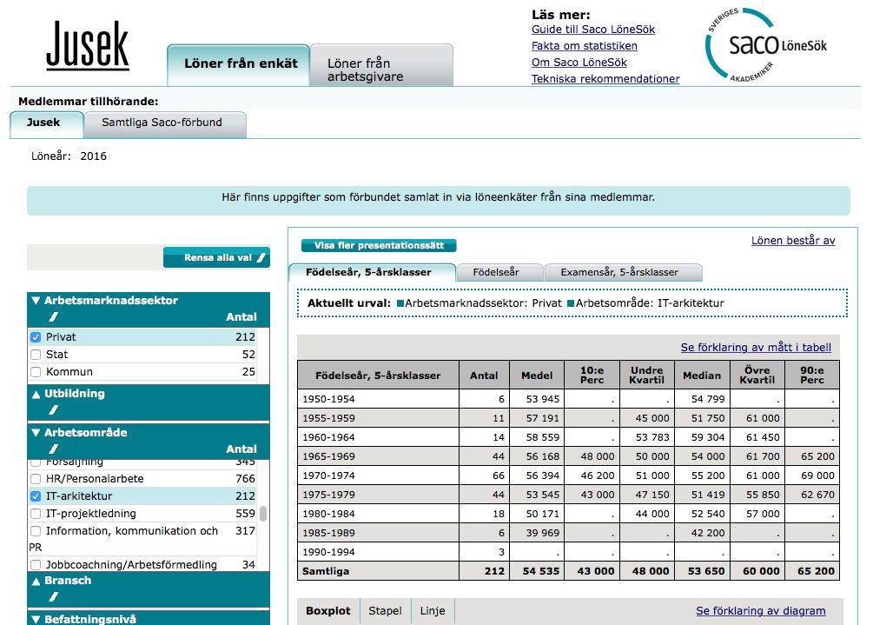Viewport: 873px width, 625px height.
Task: Click median value 53 650 in Samtliga row
Action: [706, 571]
